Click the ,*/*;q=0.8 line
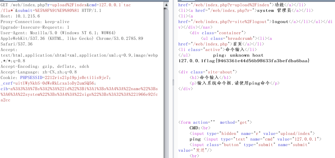The image size is (335, 158). coord(13,61)
